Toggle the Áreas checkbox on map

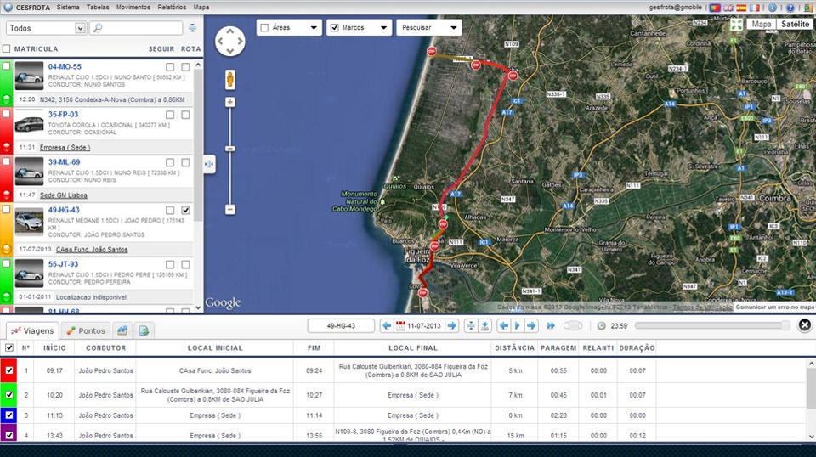[264, 27]
